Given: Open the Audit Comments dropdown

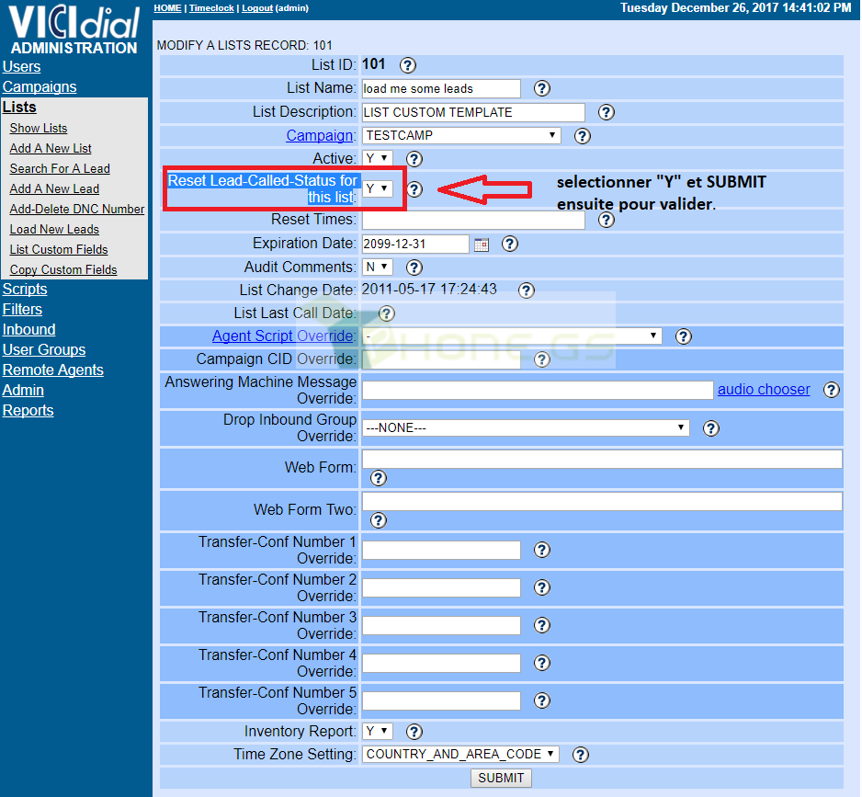Looking at the screenshot, I should [x=377, y=267].
